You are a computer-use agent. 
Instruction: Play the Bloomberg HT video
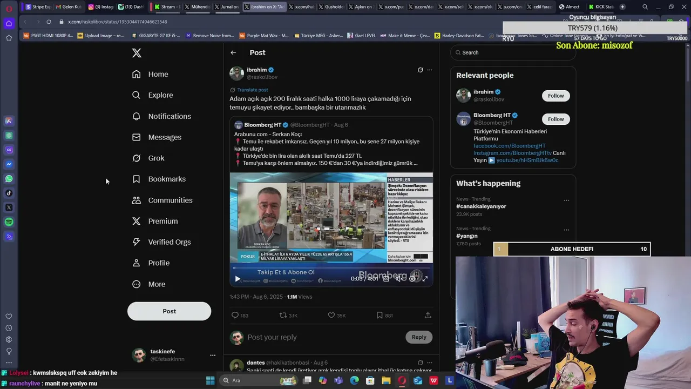pos(237,279)
